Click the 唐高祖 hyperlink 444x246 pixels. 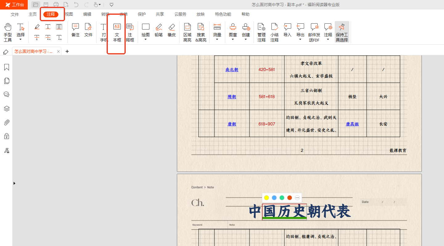pyautogui.click(x=352, y=124)
